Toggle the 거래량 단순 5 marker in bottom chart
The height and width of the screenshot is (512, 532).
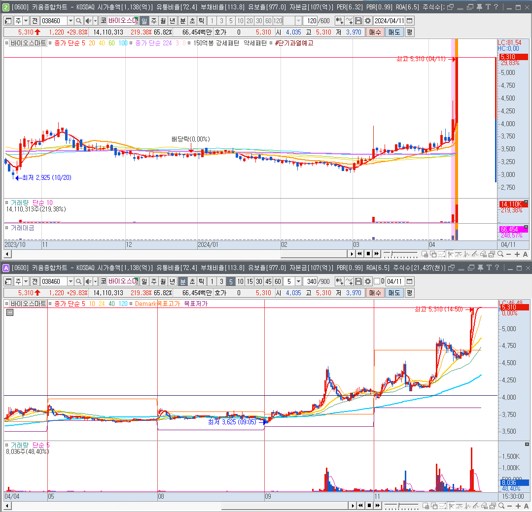pos(6,445)
